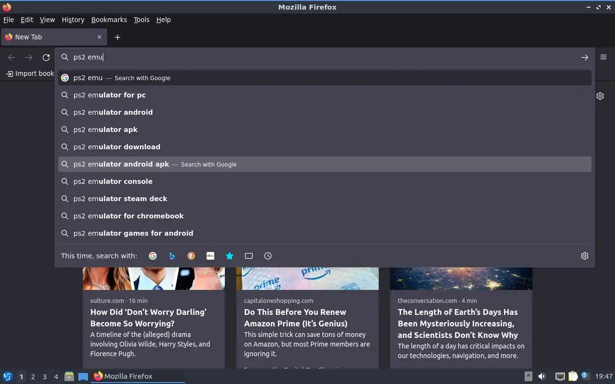Screen dimensions: 615x384
Task: Search this time with Bing icon
Action: [x=172, y=256]
